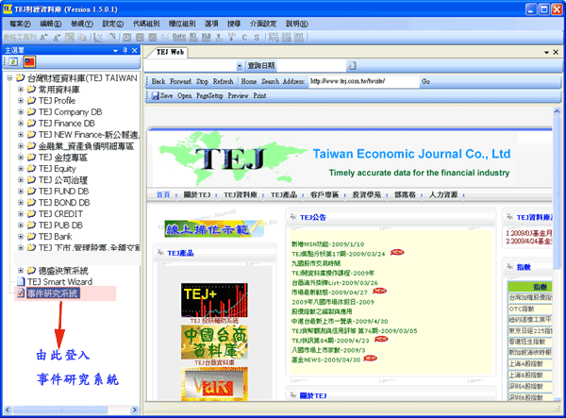Click the Address URL field
The height and width of the screenshot is (418, 566).
pyautogui.click(x=364, y=81)
